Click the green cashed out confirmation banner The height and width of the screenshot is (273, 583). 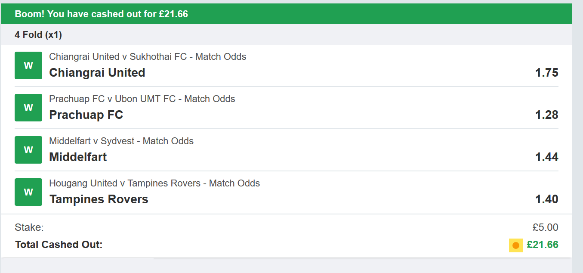(x=286, y=14)
